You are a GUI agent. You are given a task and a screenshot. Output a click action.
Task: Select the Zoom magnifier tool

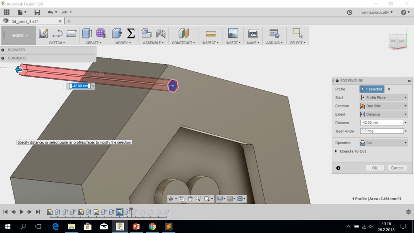198,199
